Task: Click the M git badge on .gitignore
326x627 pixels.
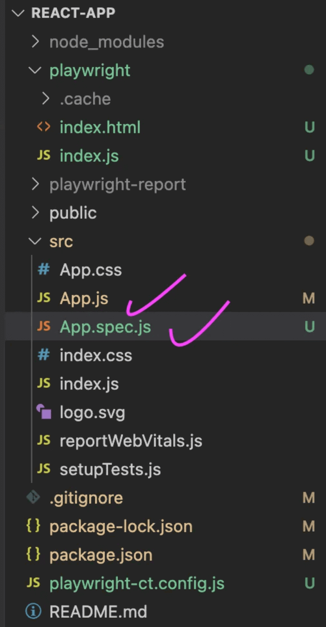Action: 309,498
